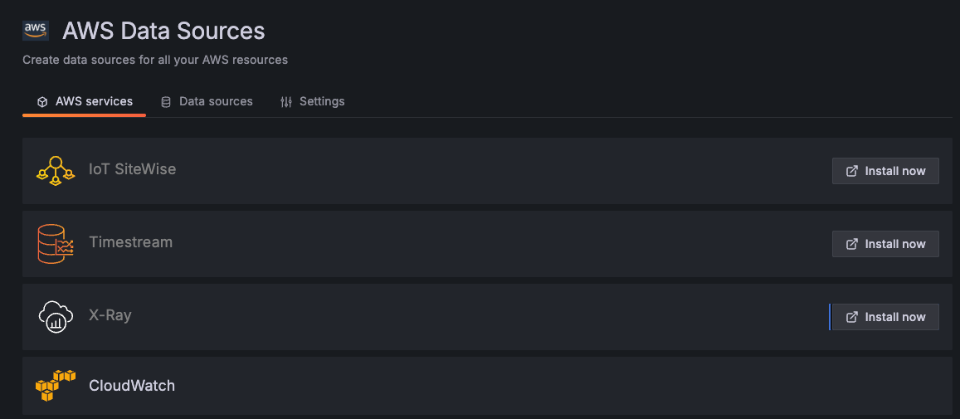This screenshot has height=419, width=960.
Task: Click external-link icon in IoT SiteWise install button
Action: [851, 171]
